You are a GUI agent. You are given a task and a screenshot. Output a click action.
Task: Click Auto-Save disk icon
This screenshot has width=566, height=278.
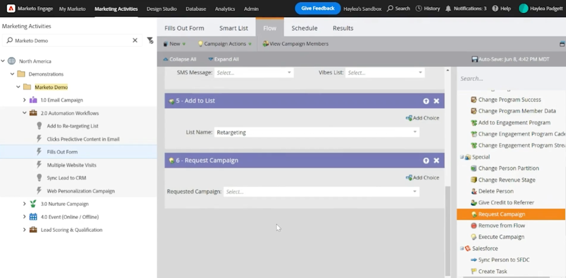[x=475, y=59]
